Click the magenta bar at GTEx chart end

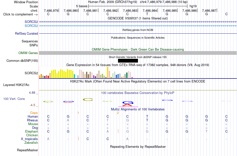132,78
